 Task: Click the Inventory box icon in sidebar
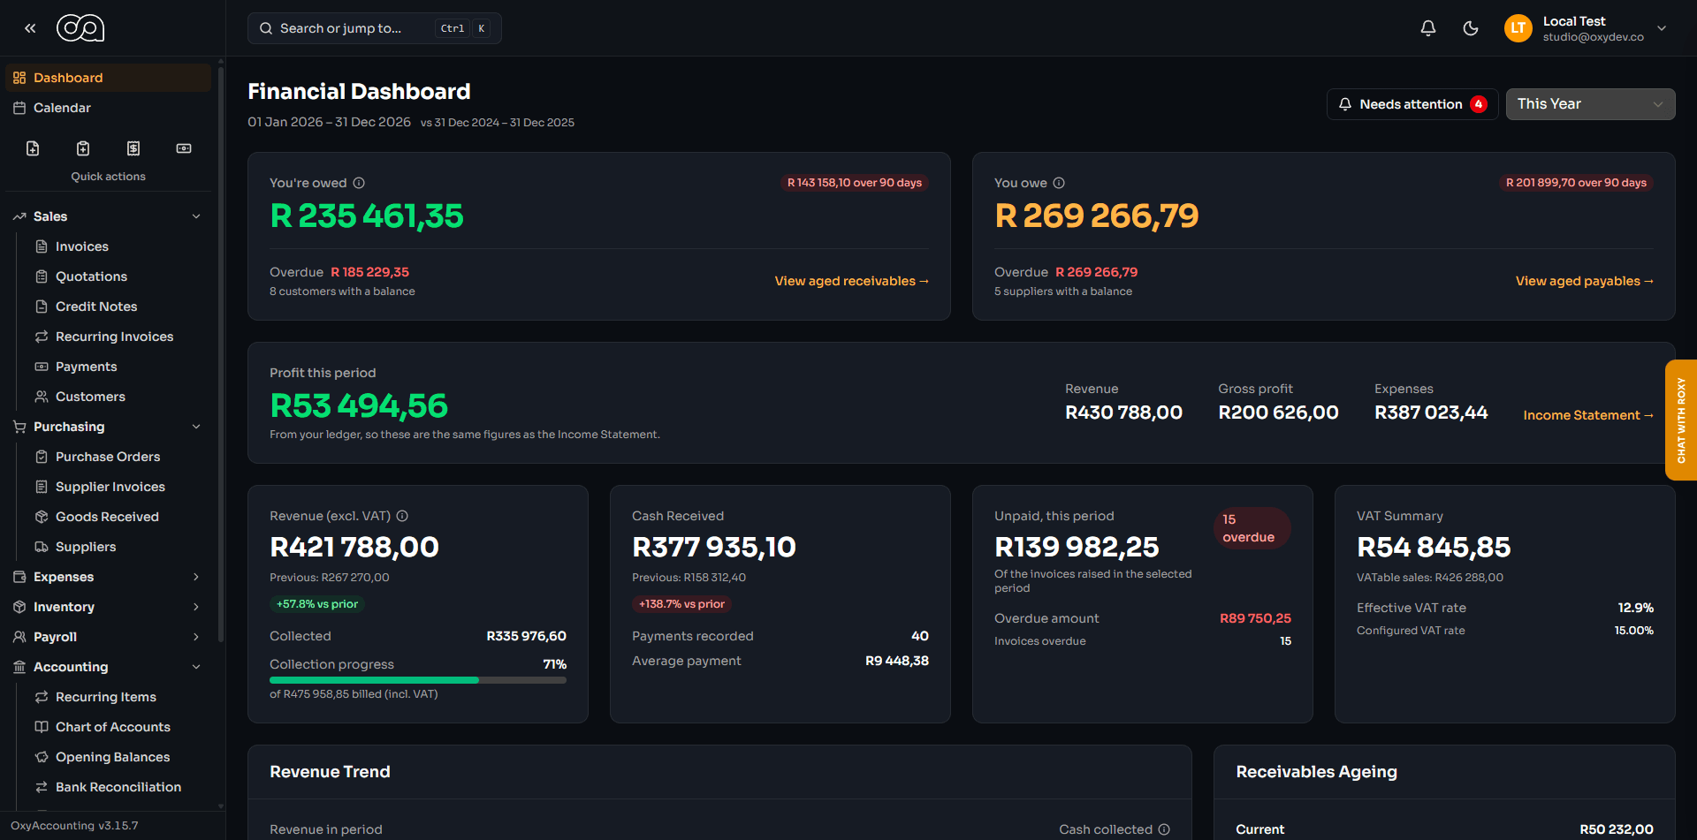pyautogui.click(x=19, y=607)
